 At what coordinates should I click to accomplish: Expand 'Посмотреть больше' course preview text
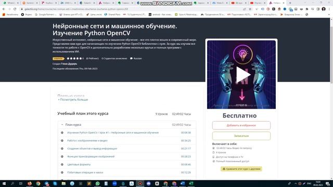[73, 100]
